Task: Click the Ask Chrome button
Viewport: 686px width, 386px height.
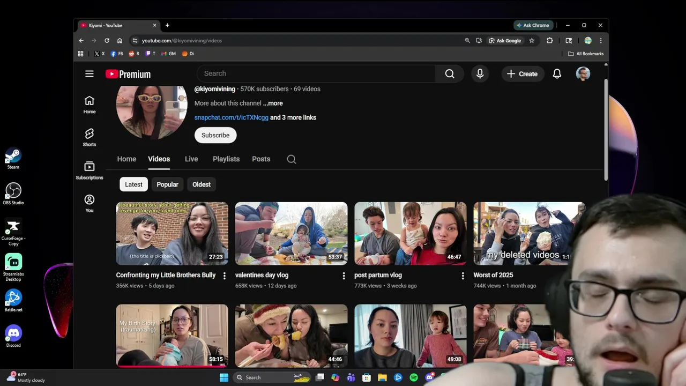Action: 532,25
